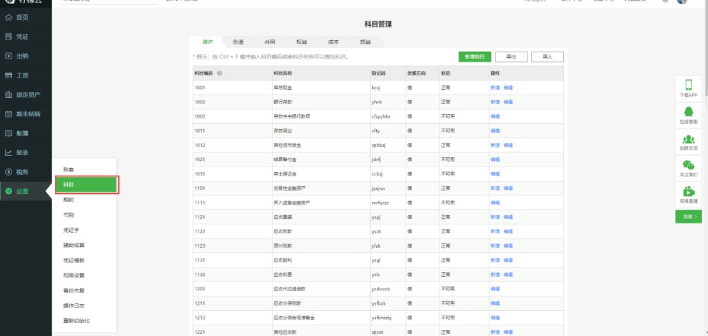Go to 首页 home in sidebar

[x=26, y=17]
